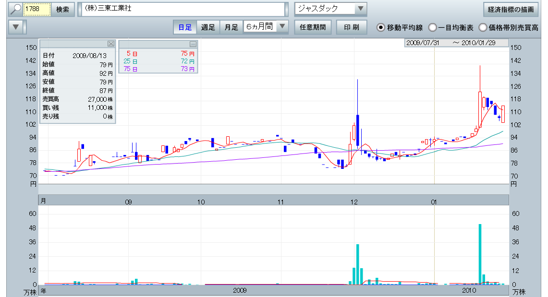Click the 検索 search button

point(62,9)
